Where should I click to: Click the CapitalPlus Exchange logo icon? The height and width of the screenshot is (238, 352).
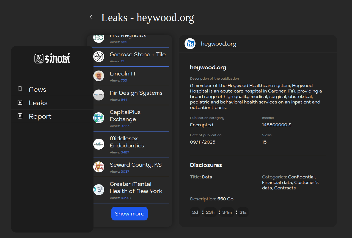pyautogui.click(x=99, y=118)
